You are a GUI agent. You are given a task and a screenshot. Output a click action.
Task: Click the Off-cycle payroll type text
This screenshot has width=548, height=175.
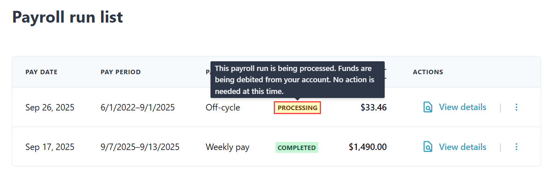[x=223, y=107]
